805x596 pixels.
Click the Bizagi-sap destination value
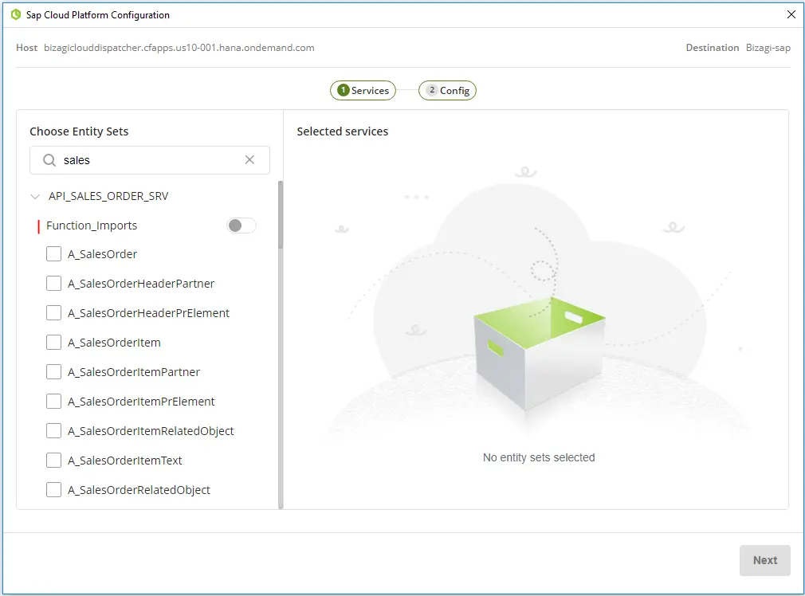tap(768, 48)
